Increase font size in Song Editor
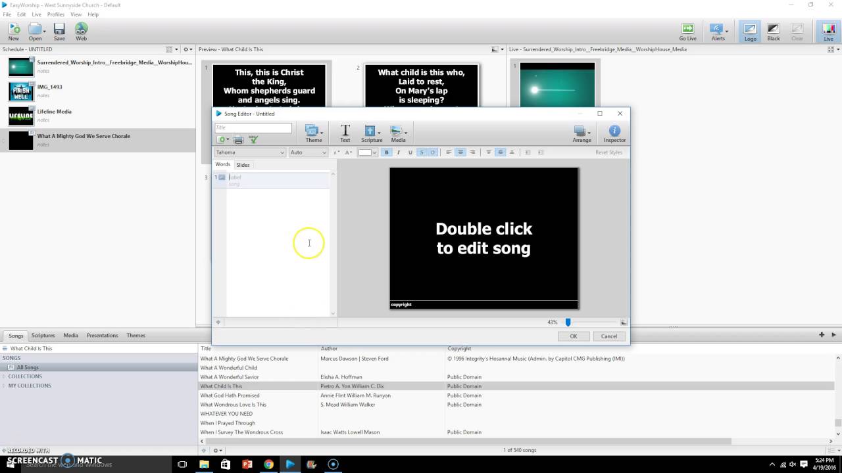The height and width of the screenshot is (473, 842). click(x=348, y=152)
